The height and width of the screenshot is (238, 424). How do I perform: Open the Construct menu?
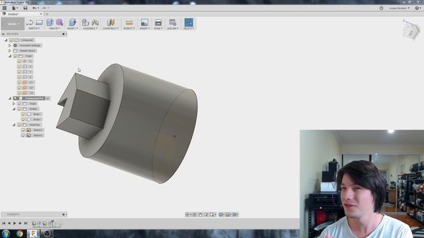(x=111, y=28)
